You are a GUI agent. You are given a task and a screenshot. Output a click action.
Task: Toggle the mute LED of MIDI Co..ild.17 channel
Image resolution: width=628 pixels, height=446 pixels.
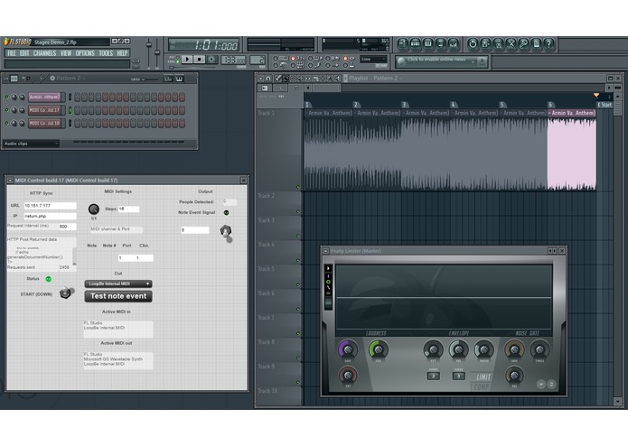[x=7, y=110]
